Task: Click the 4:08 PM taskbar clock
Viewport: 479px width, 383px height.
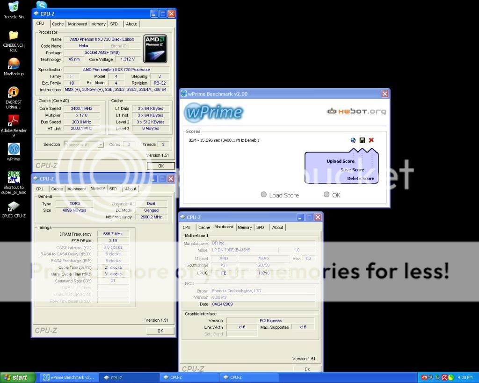Action: [465, 377]
